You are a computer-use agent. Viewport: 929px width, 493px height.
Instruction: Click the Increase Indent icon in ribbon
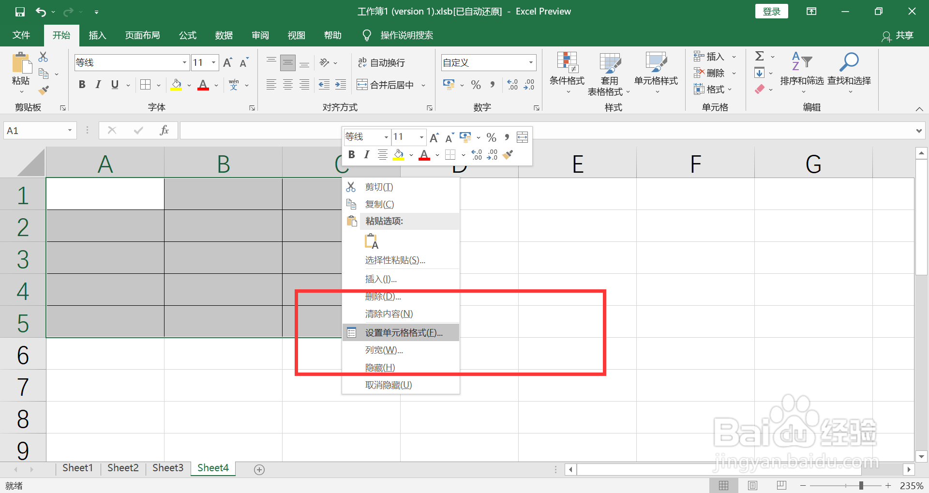tap(341, 85)
